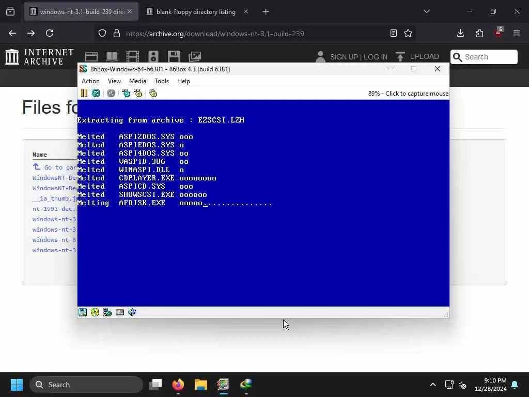
Task: Click the UPLOAD button
Action: pyautogui.click(x=417, y=57)
